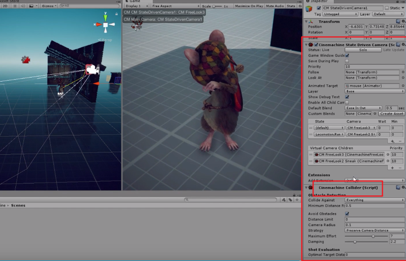Toggle Maximize On Play
The image size is (406, 261).
pos(249,6)
